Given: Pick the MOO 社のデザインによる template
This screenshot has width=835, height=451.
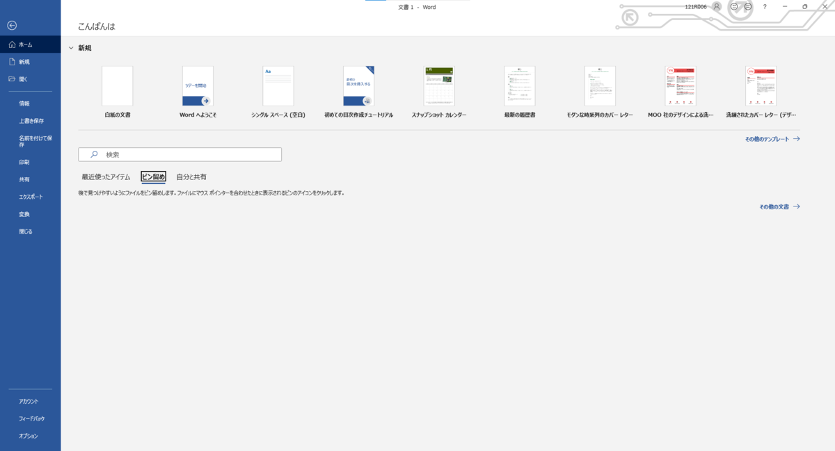Looking at the screenshot, I should [681, 92].
